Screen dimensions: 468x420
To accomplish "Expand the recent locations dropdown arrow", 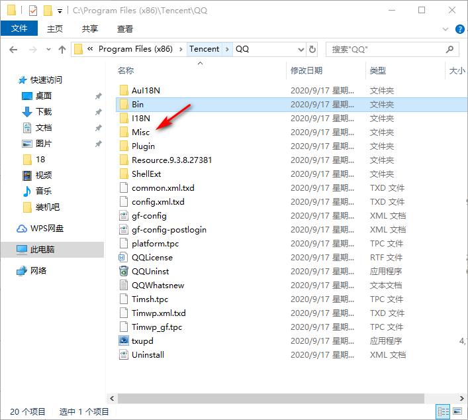I will tap(48, 49).
